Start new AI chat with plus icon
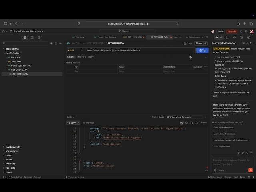256x192 pixels. [248, 43]
